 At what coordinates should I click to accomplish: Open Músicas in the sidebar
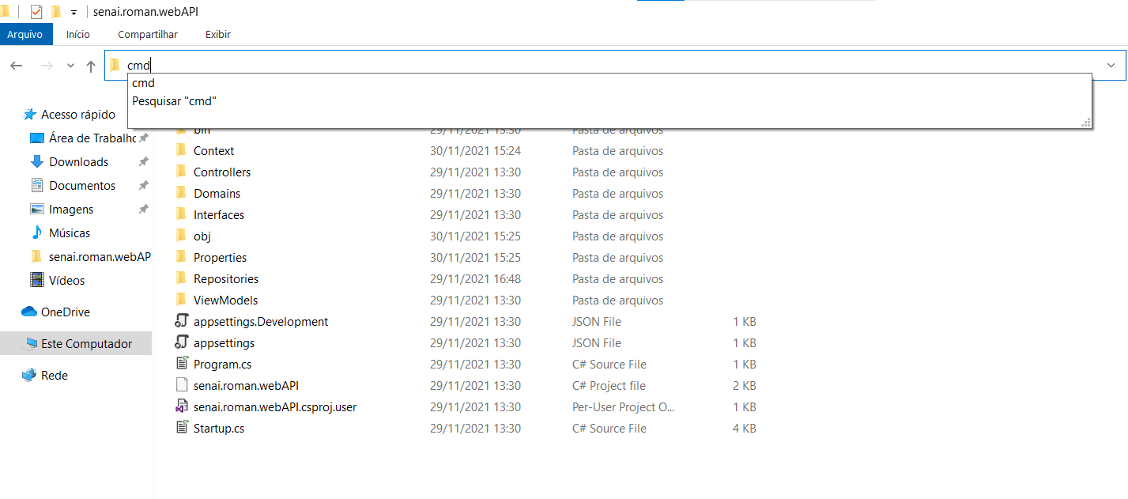70,233
